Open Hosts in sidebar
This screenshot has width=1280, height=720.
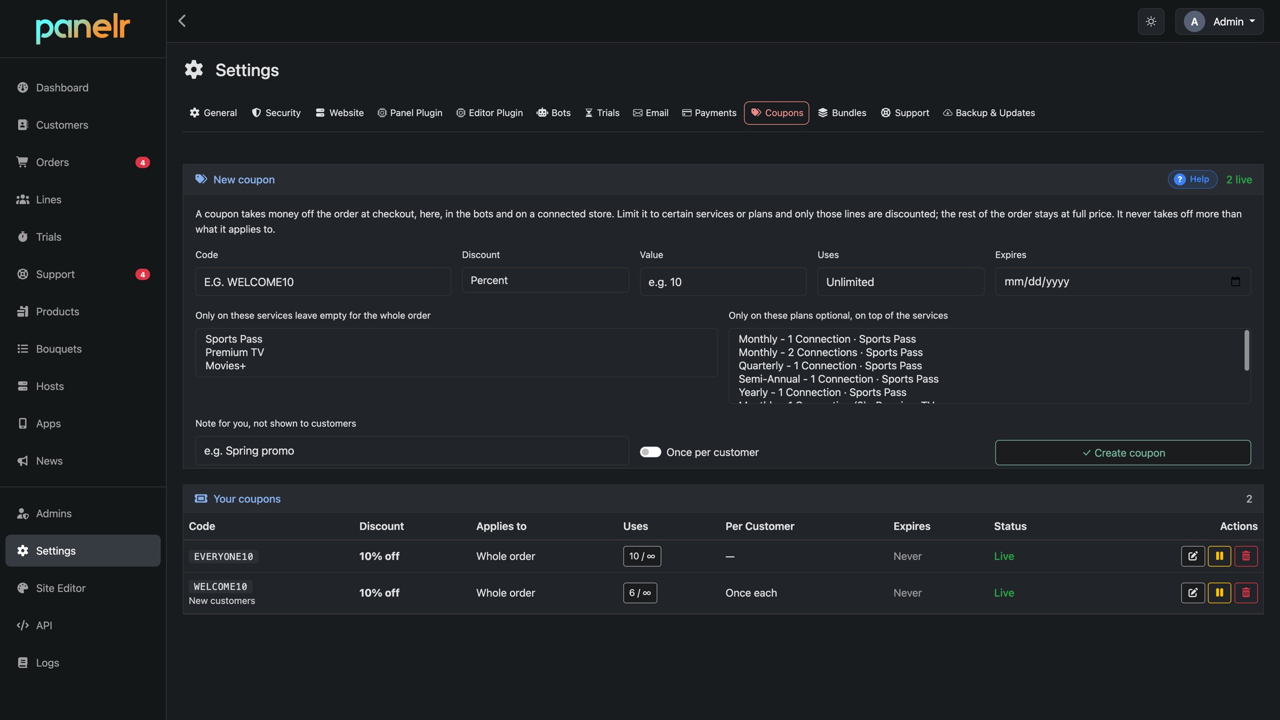[83, 386]
